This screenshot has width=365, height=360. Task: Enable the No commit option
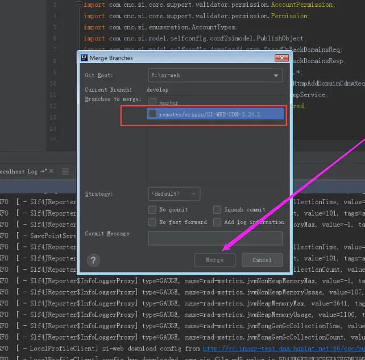click(x=152, y=209)
